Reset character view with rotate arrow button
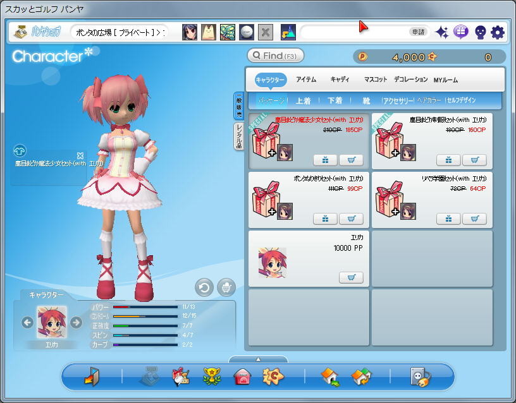 point(204,287)
